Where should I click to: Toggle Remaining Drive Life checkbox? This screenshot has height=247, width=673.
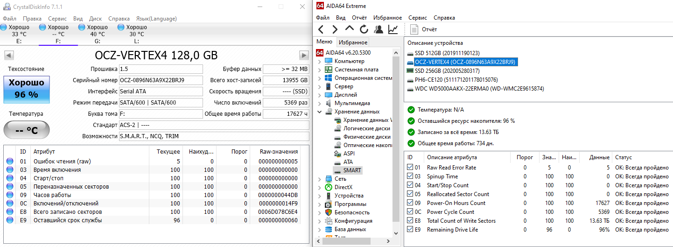click(x=410, y=230)
